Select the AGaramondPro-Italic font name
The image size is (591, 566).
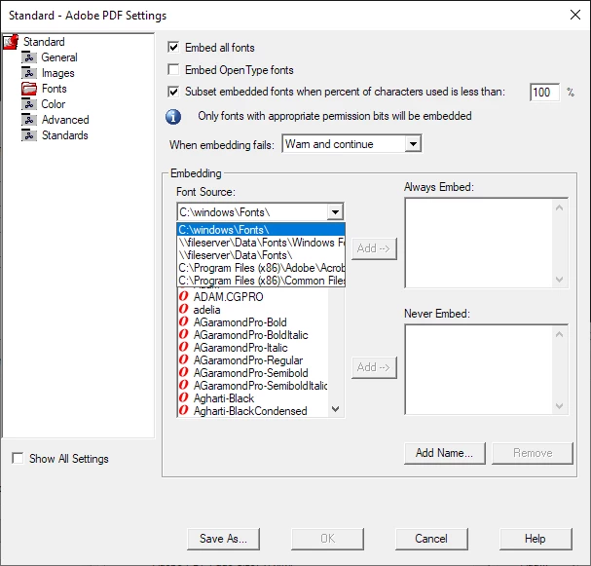tap(240, 348)
